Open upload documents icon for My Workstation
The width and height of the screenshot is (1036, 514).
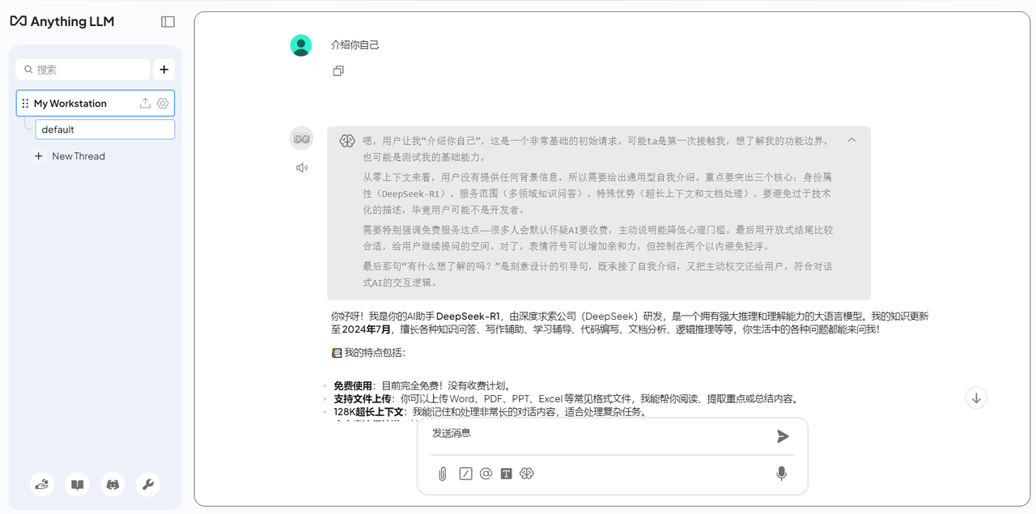146,104
